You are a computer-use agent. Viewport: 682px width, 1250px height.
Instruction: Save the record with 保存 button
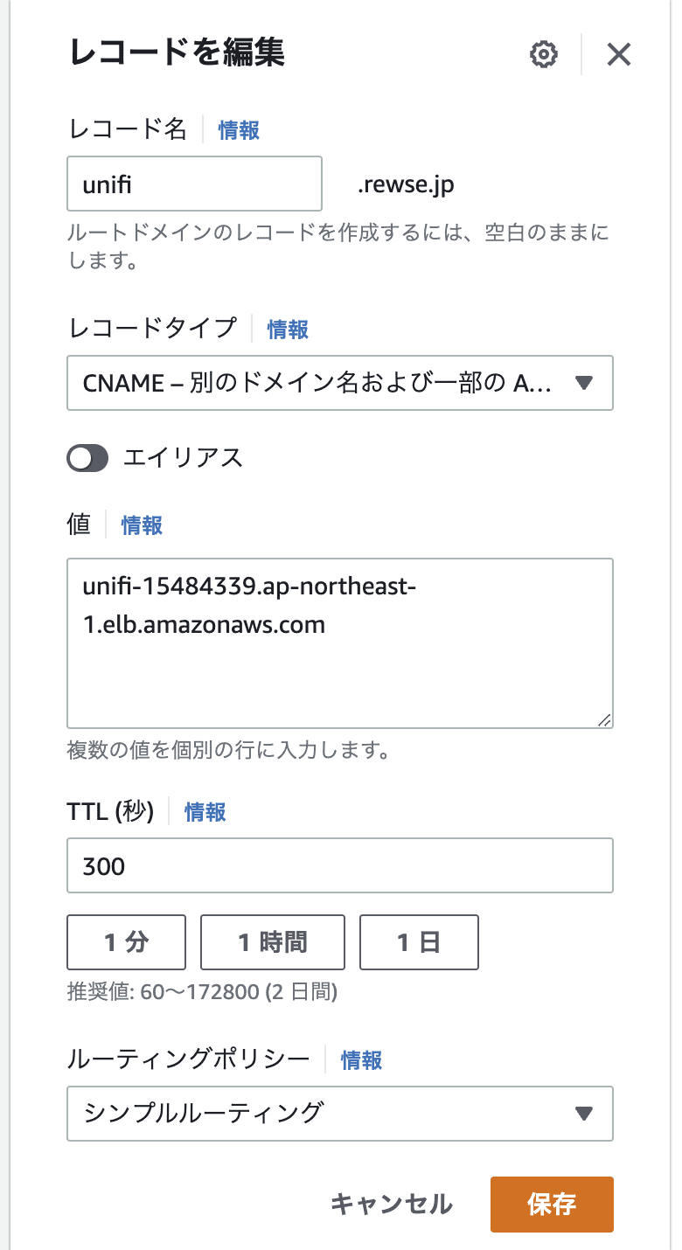[x=552, y=1205]
